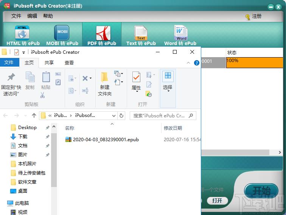This screenshot has height=215, width=286.
Task: Click the 复制 copy icon
Action: (30, 81)
